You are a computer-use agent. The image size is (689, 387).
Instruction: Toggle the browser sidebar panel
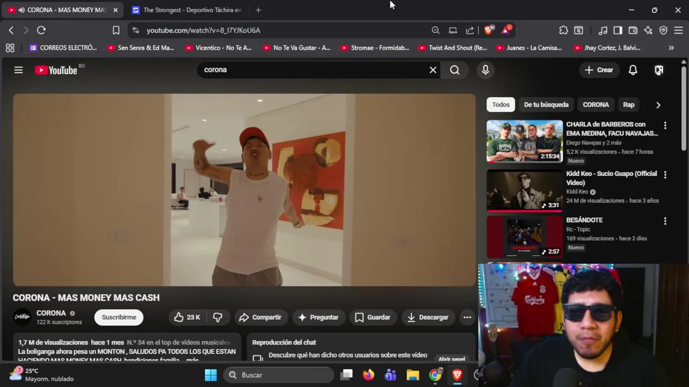tap(618, 30)
